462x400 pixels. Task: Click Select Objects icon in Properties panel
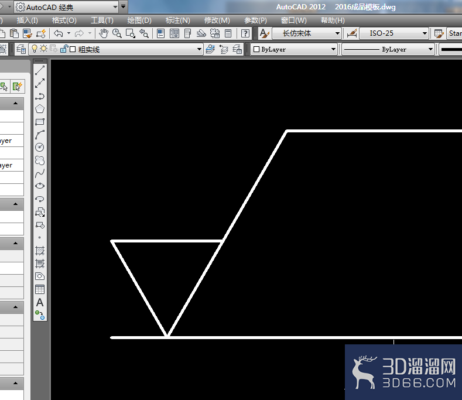click(4, 86)
